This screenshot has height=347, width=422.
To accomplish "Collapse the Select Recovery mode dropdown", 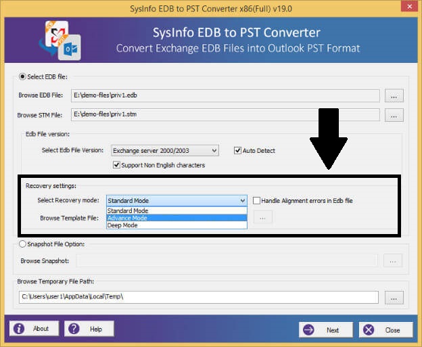I will [177, 200].
